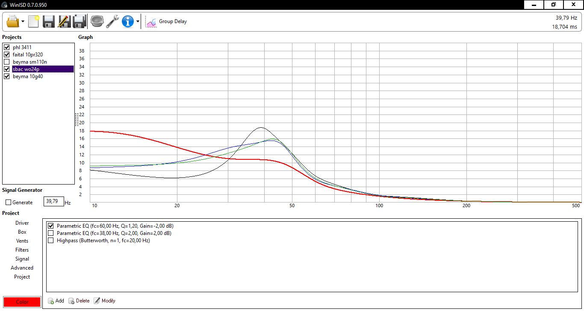Open the Group Delay graph type selector
The width and height of the screenshot is (584, 311).
pos(166,21)
